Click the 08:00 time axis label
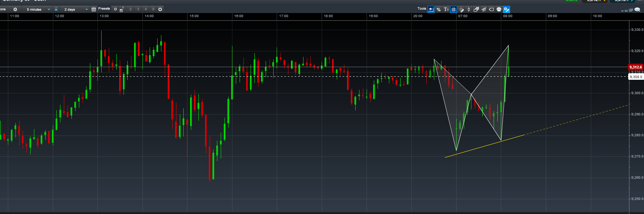 tap(508, 16)
